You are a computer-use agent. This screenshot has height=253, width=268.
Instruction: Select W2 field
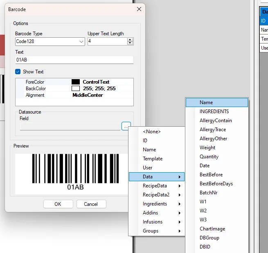click(217, 211)
